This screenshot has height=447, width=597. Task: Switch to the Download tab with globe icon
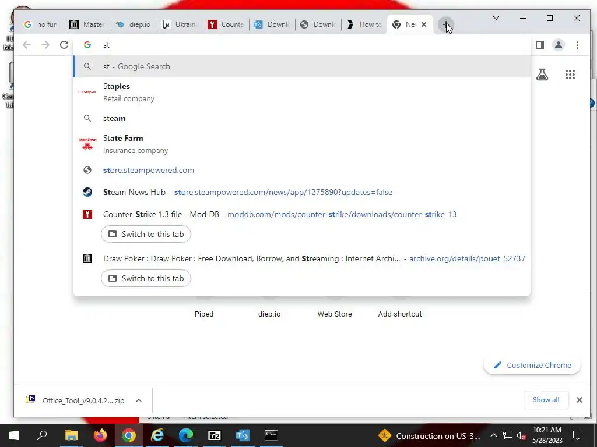[x=318, y=24]
